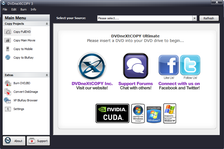224x149 pixels.
Task: Click the Copy Main Movie icon
Action: pos(8,40)
